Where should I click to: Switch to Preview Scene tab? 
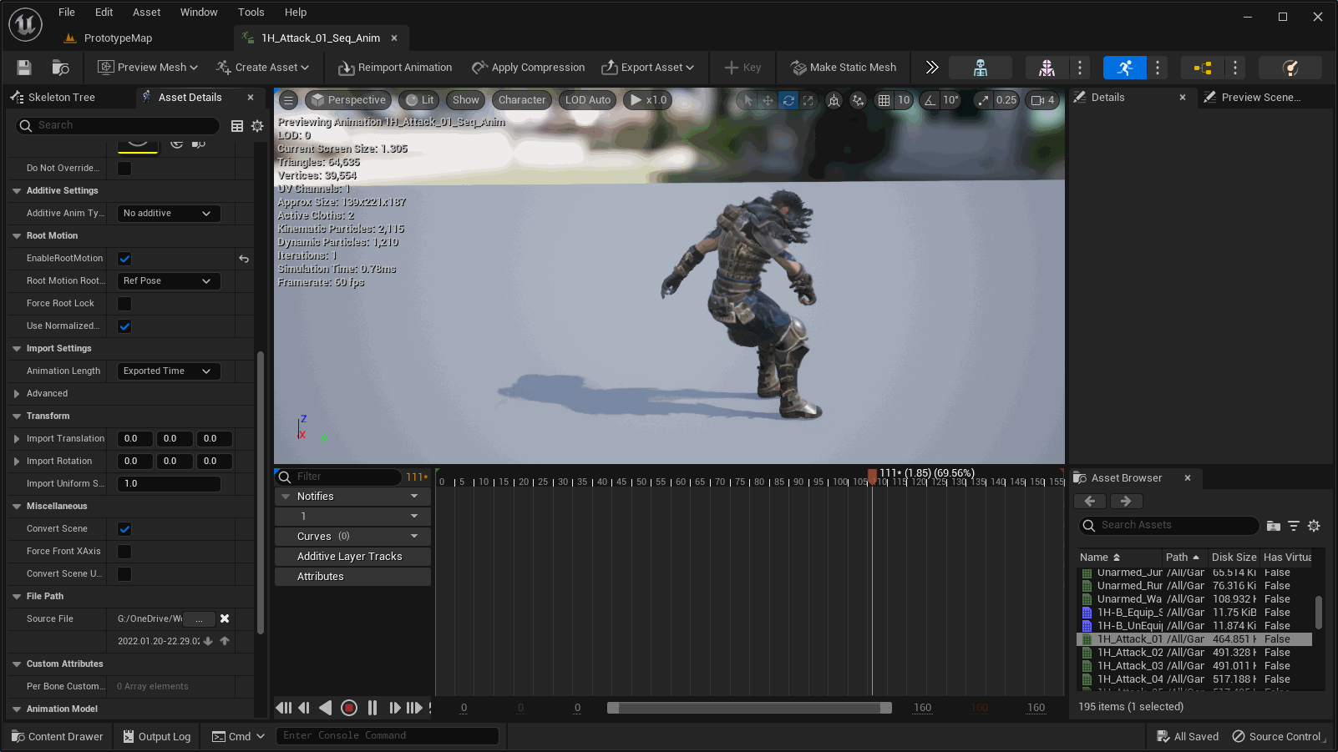(x=1261, y=98)
